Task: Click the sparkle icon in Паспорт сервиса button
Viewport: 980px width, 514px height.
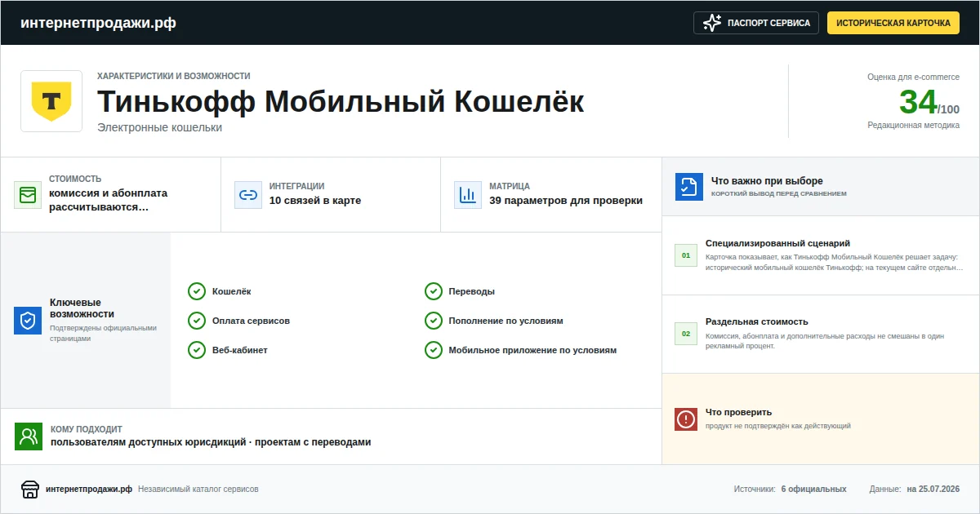Action: (712, 23)
